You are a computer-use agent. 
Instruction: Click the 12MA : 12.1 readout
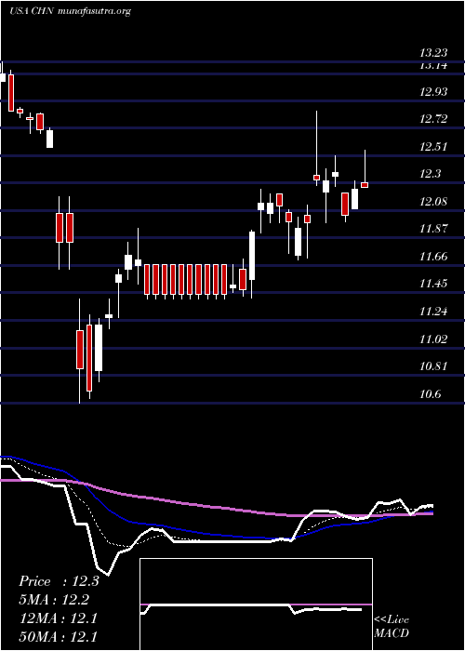[58, 618]
